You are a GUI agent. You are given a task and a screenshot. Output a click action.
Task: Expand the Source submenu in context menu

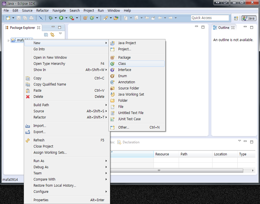tap(67, 111)
